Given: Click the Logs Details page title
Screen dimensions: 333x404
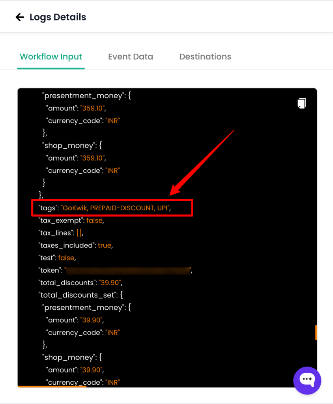Looking at the screenshot, I should click(x=58, y=17).
